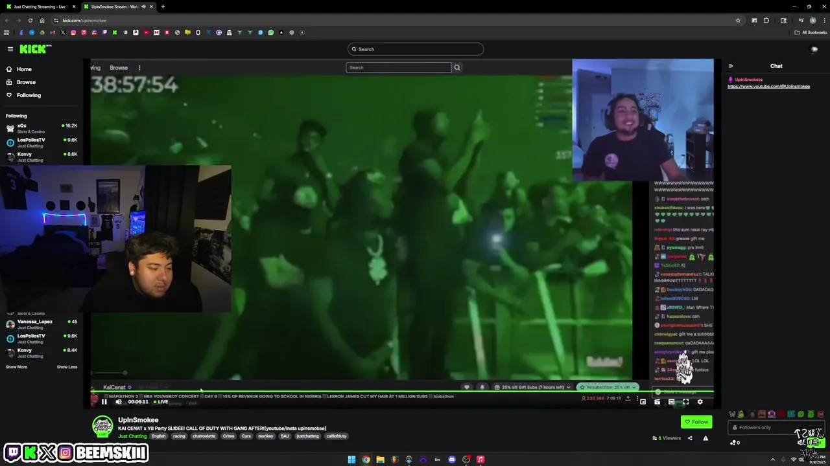Select the callofduty tag
The width and height of the screenshot is (830, 466).
337,436
